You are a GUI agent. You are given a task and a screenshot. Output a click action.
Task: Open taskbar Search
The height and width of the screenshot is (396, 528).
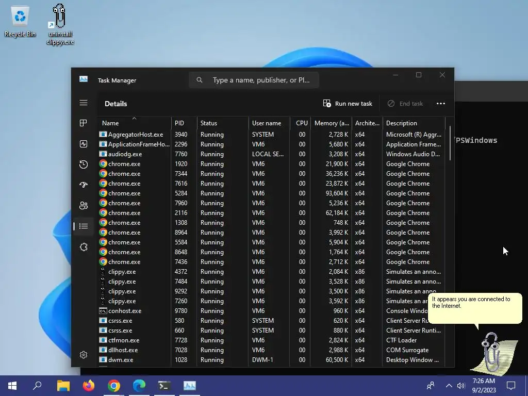pyautogui.click(x=37, y=386)
